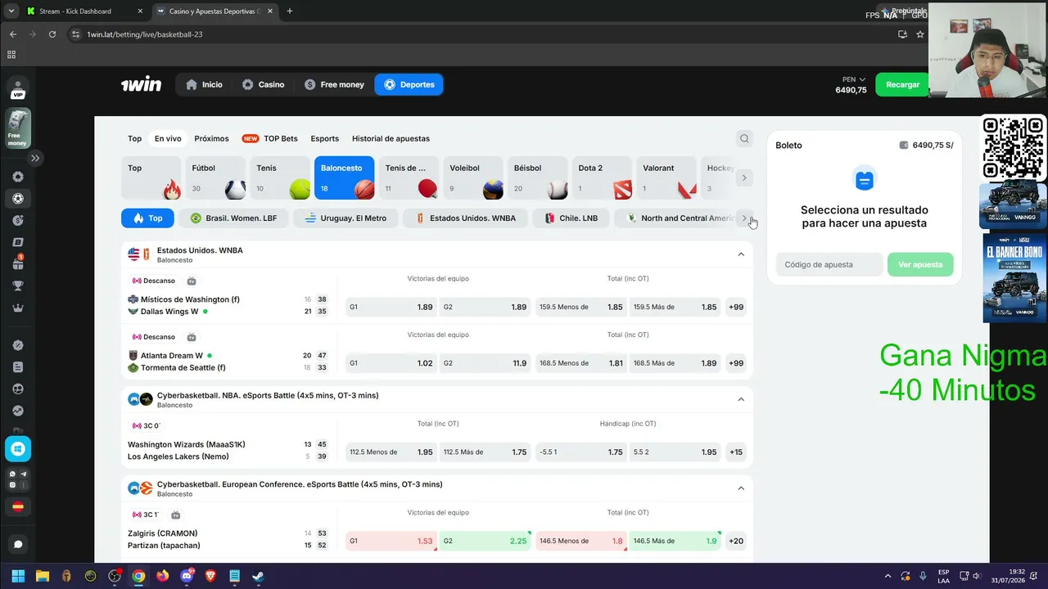Click the Windows app download button in sidebar

[x=18, y=448]
